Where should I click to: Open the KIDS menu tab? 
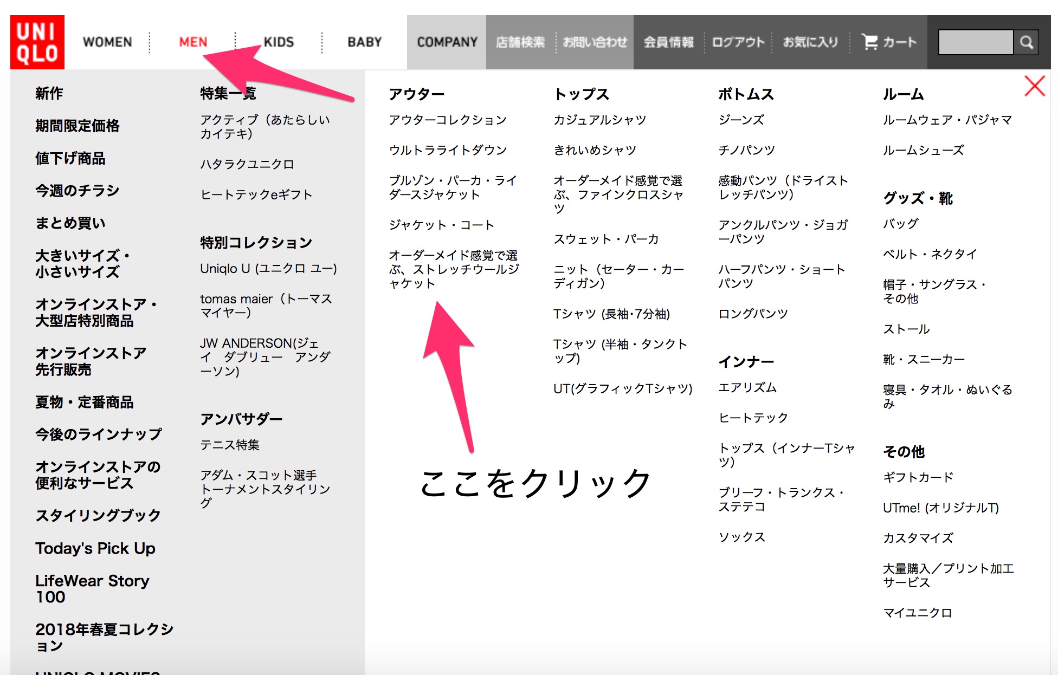coord(279,42)
